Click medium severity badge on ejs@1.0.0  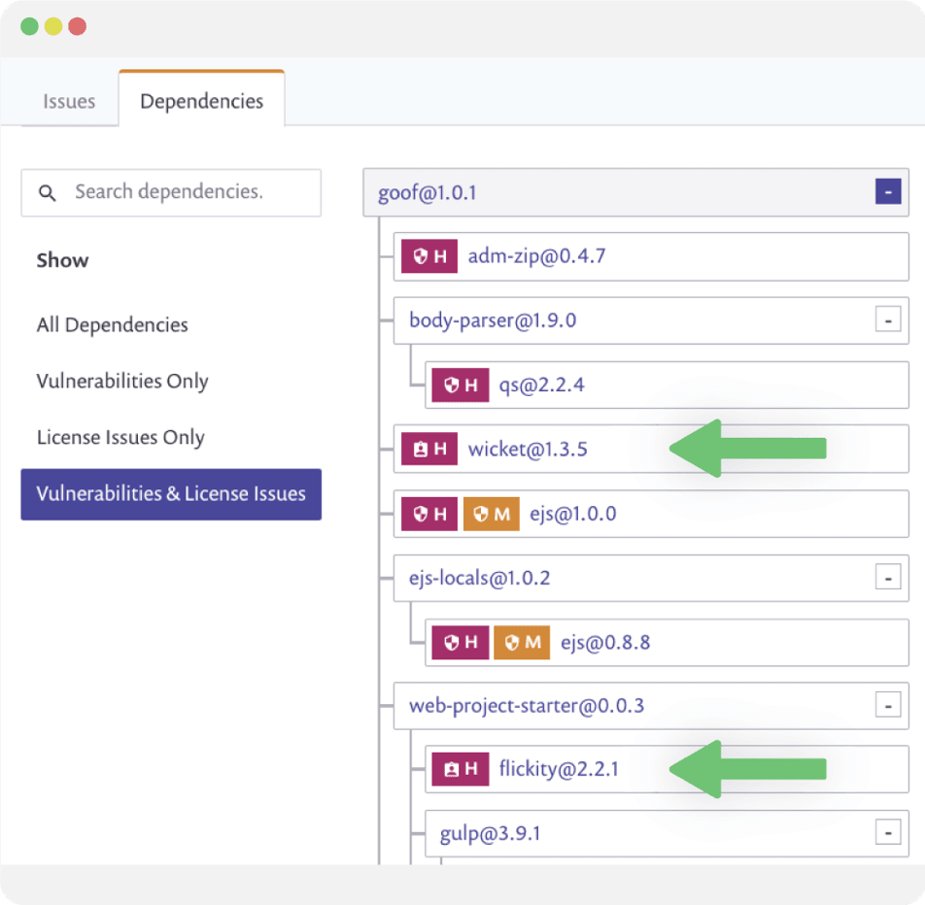tap(491, 514)
